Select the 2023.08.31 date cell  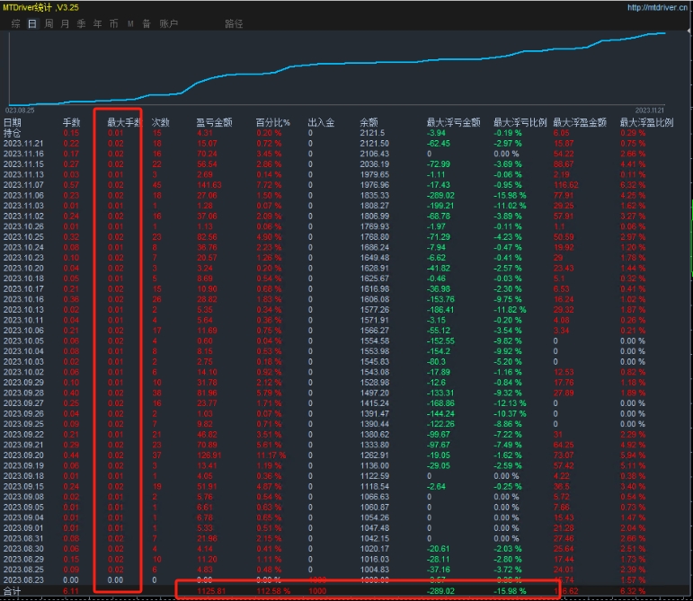23,538
